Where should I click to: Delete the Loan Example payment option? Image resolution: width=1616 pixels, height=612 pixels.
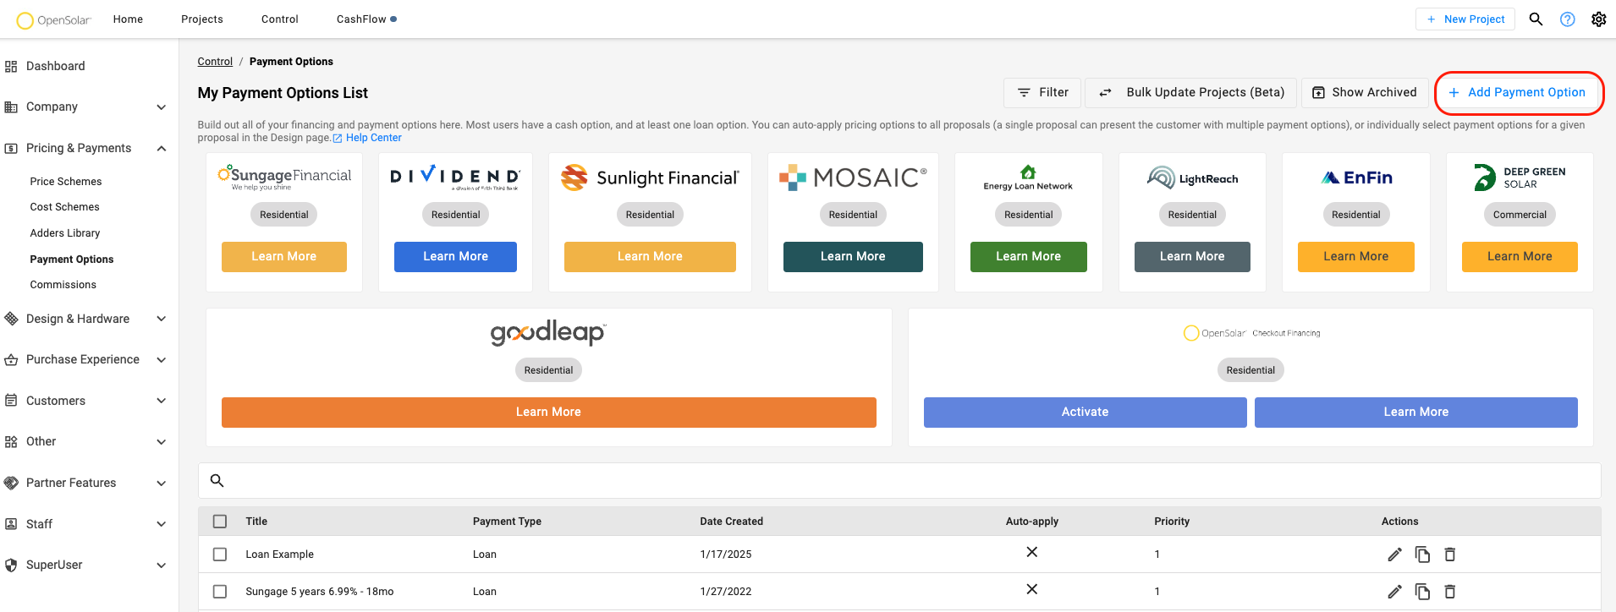tap(1449, 555)
